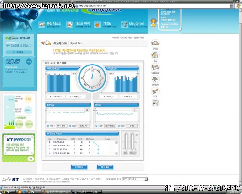Open the 품질 테스트 top menu
Screen dimensions: 242x194
coord(50,24)
